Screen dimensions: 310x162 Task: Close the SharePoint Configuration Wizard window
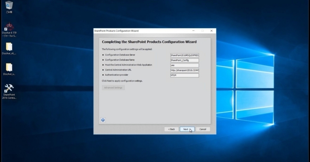(x=211, y=31)
